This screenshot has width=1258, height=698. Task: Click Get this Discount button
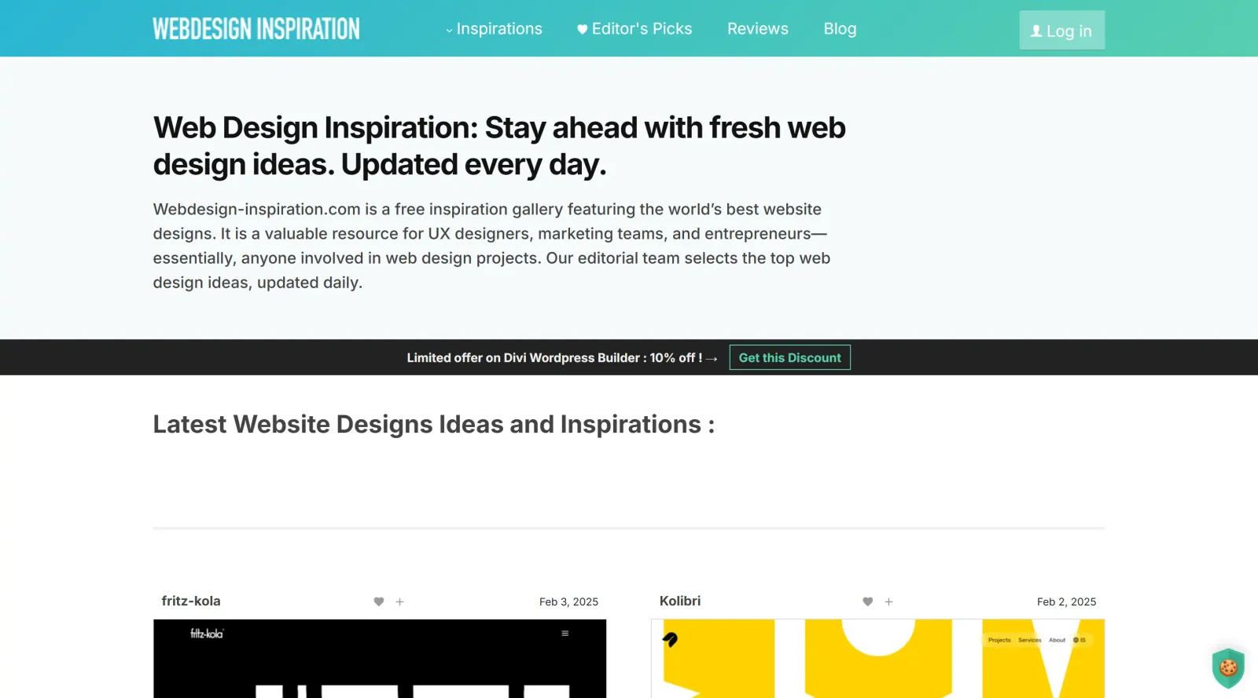coord(789,357)
